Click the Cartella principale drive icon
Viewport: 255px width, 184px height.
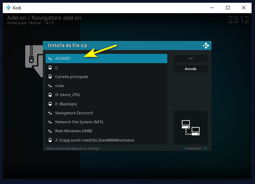pos(50,76)
